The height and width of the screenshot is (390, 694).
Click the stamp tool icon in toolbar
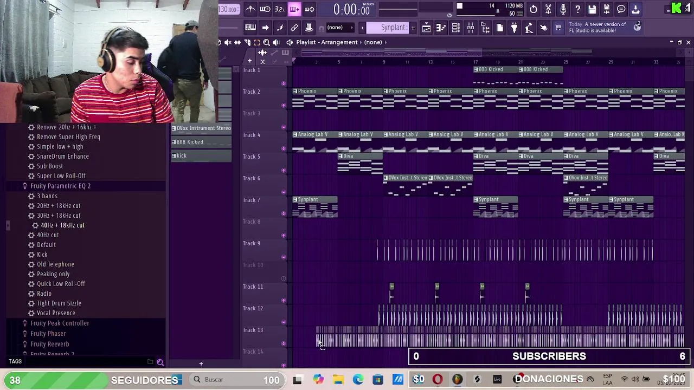309,28
